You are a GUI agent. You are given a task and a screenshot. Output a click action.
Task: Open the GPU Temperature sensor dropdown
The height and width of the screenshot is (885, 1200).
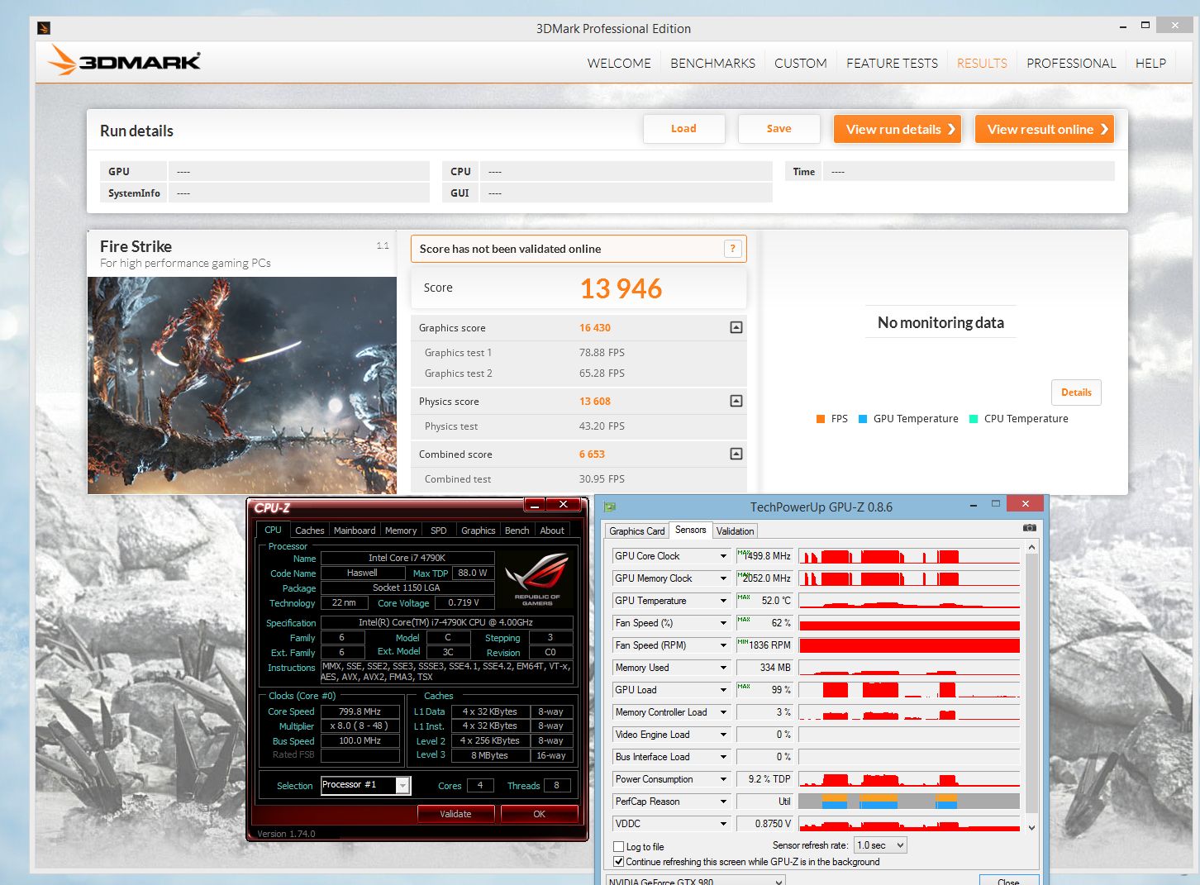723,601
